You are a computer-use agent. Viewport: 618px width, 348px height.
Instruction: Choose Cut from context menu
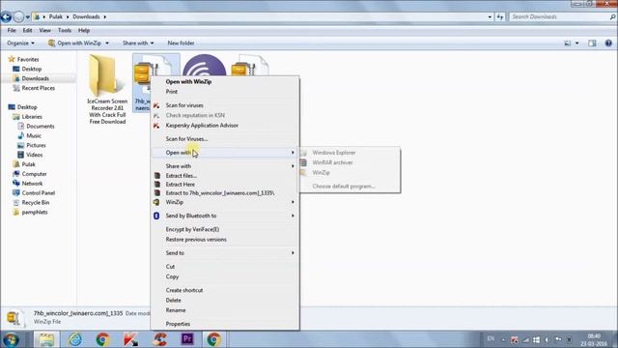[225, 267]
